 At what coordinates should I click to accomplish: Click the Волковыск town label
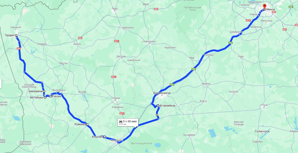click(59, 90)
